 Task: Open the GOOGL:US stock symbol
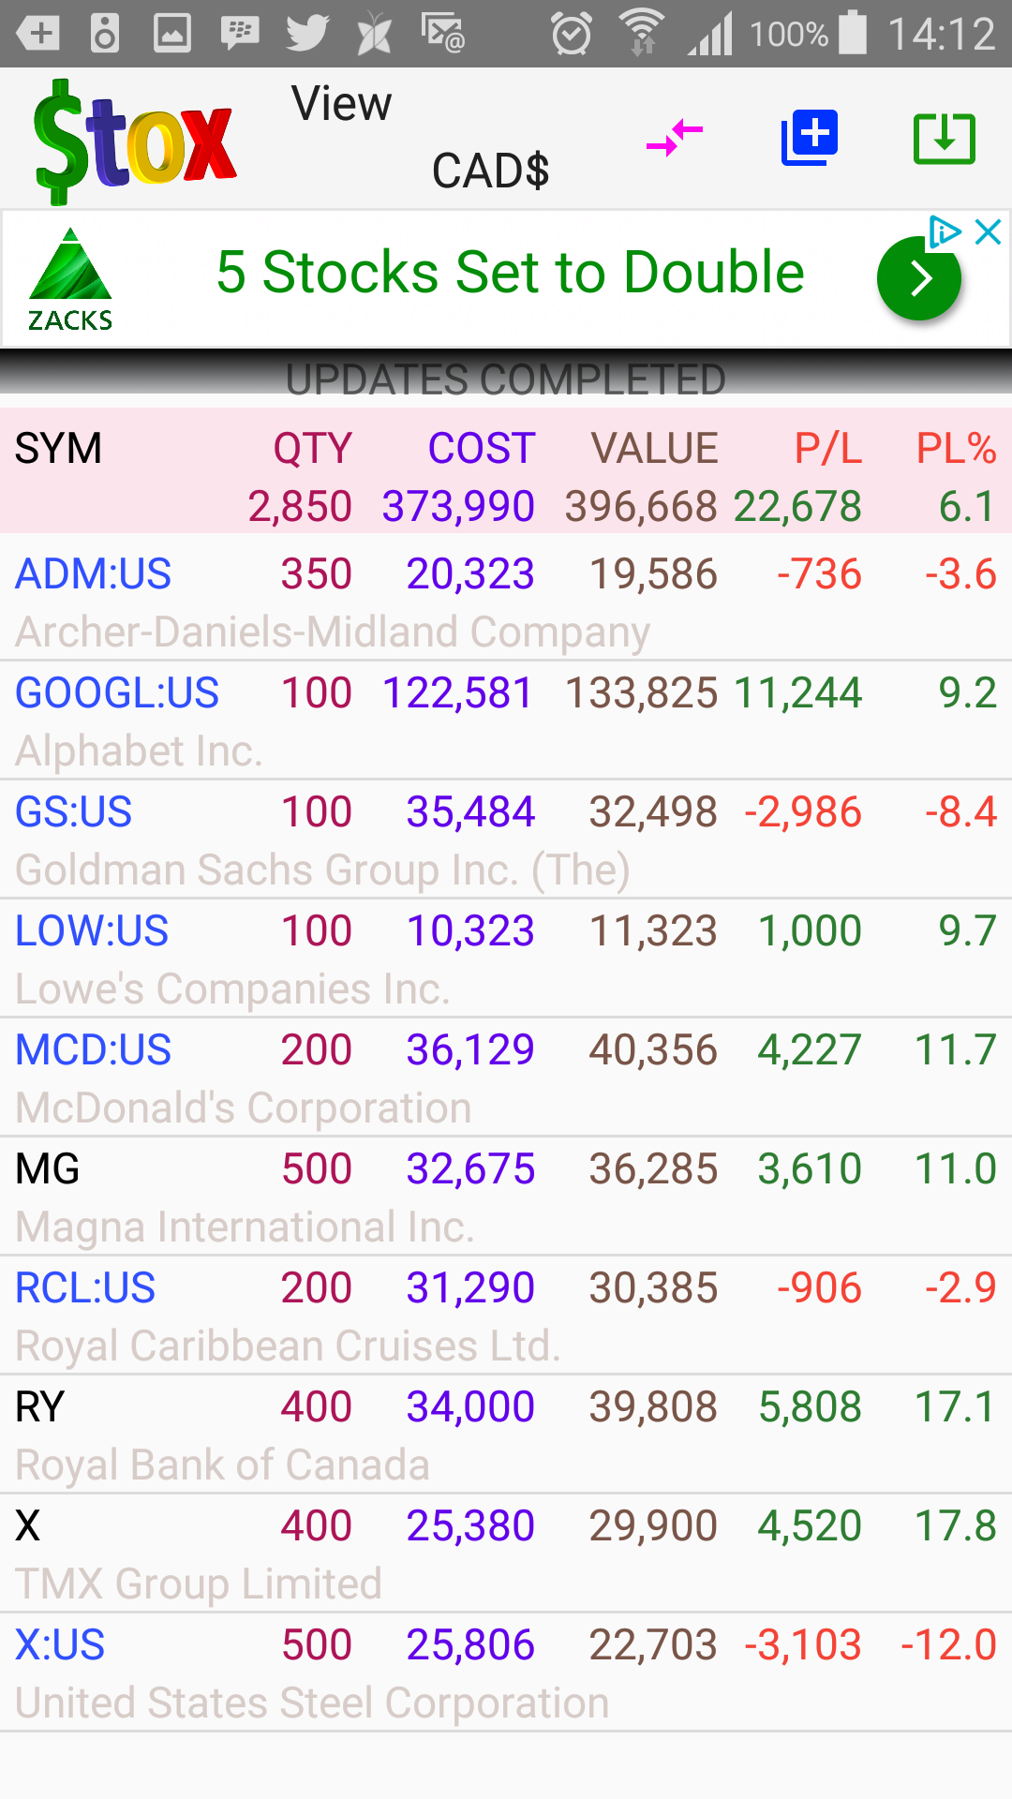[117, 693]
